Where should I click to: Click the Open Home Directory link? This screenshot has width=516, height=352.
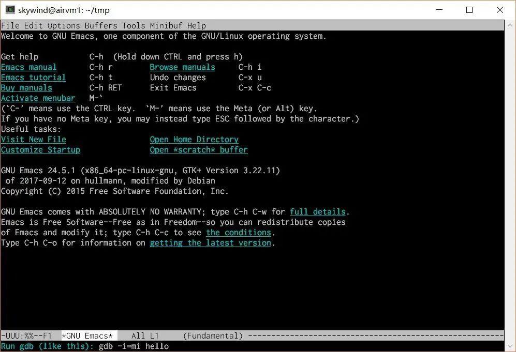[x=194, y=140]
